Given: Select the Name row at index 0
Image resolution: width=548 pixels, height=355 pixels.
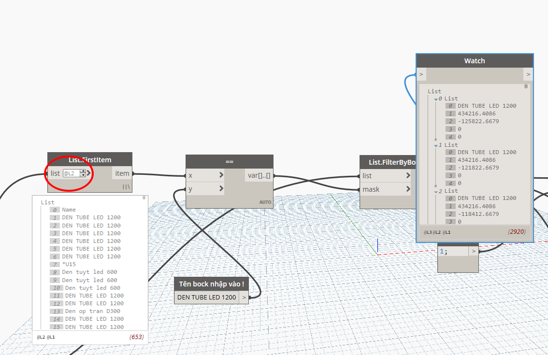Looking at the screenshot, I should pos(69,210).
